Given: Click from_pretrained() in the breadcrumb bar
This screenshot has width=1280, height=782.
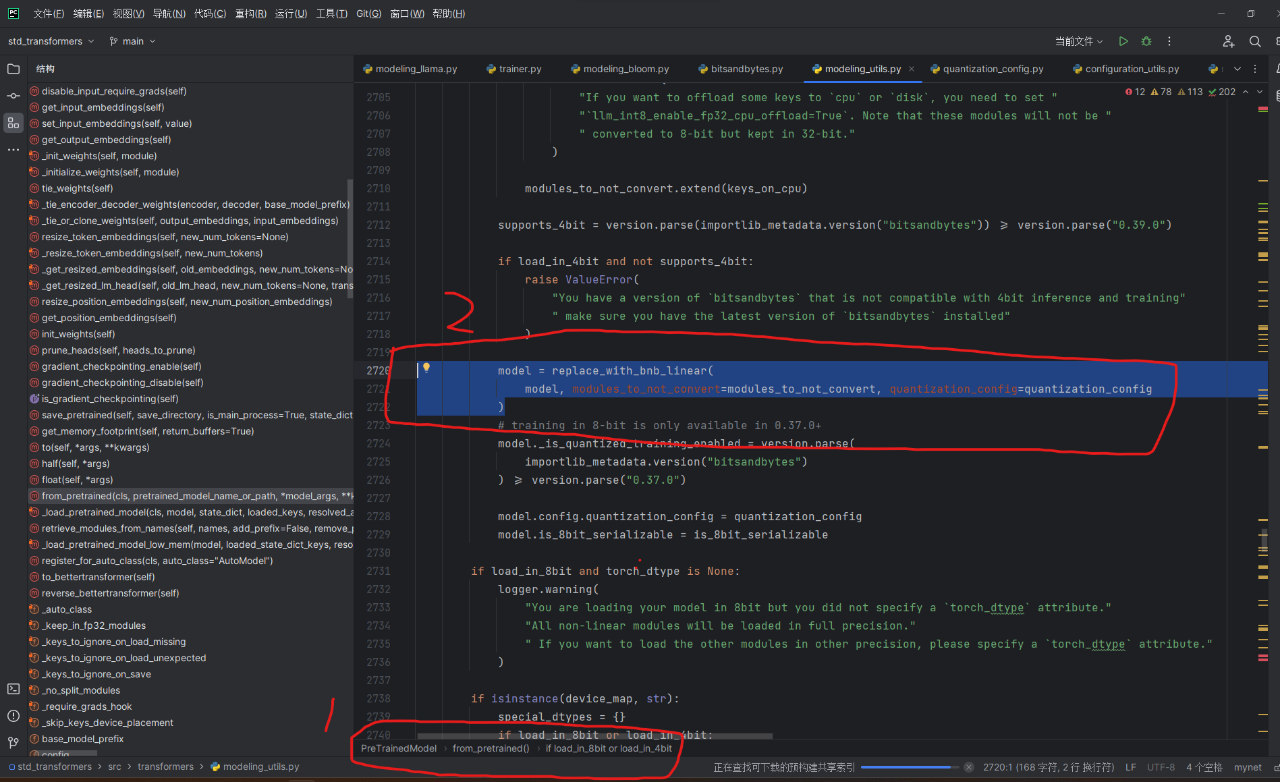Looking at the screenshot, I should pyautogui.click(x=491, y=748).
